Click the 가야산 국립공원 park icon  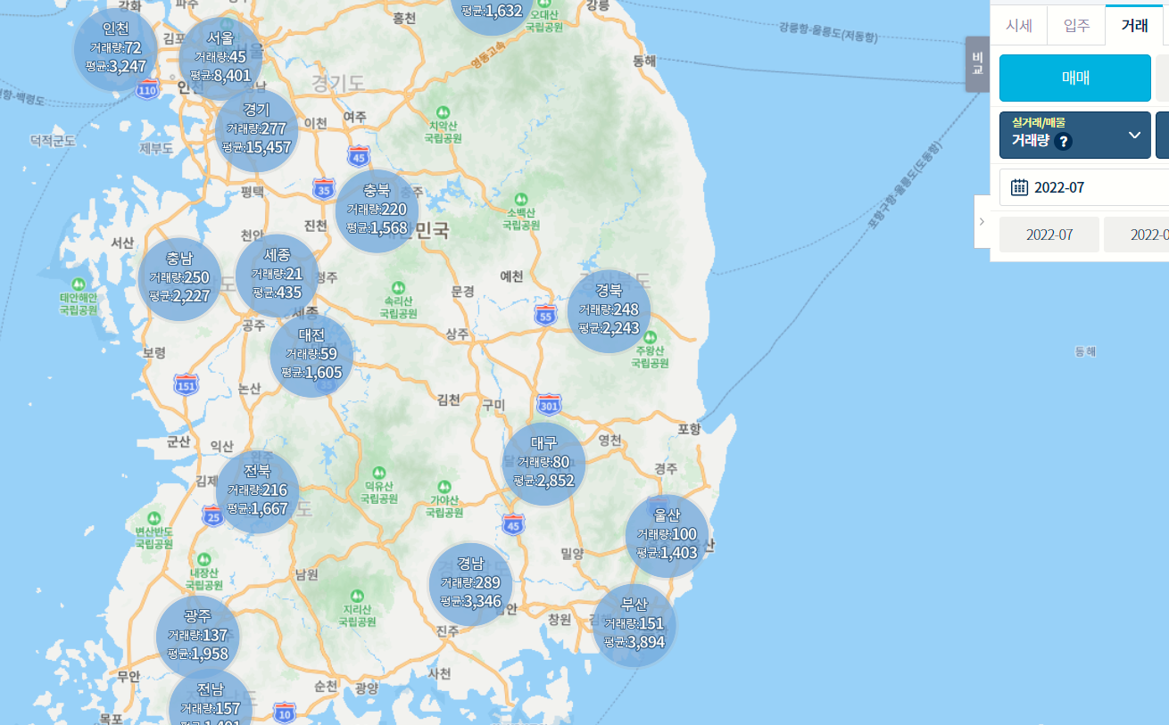[444, 486]
